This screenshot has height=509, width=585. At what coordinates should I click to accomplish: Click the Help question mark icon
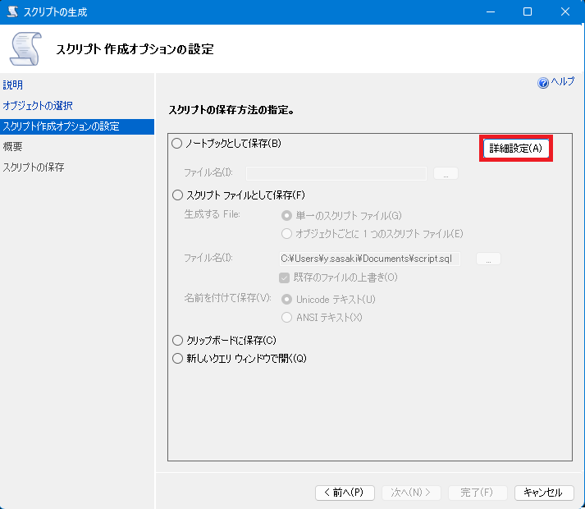pos(543,83)
